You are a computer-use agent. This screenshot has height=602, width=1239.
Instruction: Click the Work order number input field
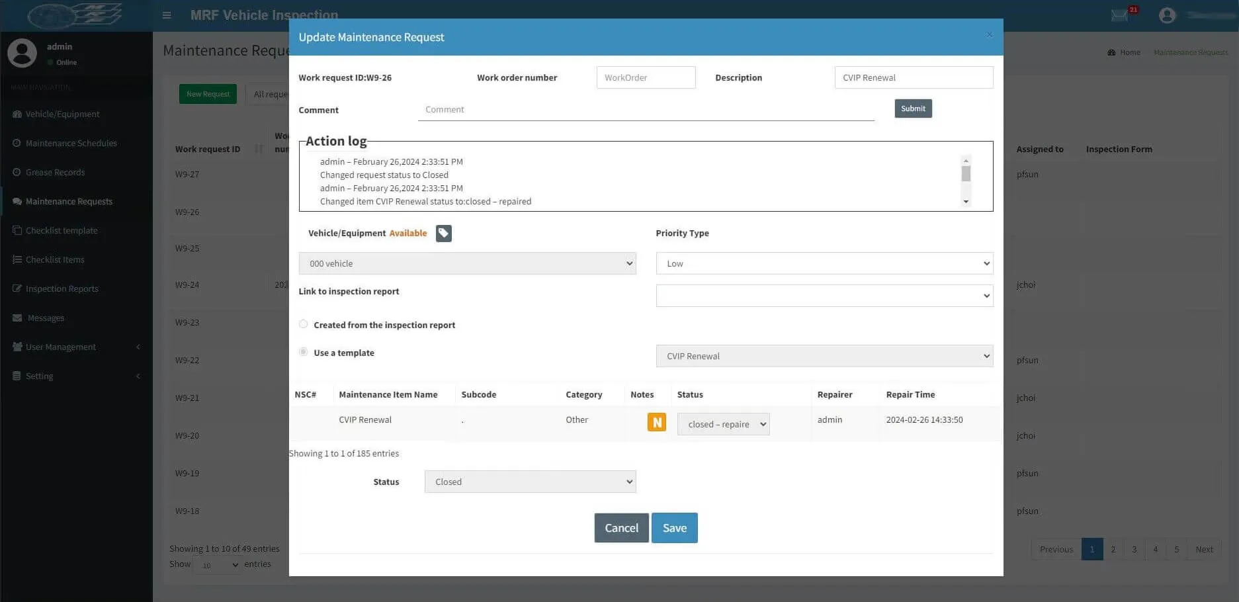tap(646, 77)
